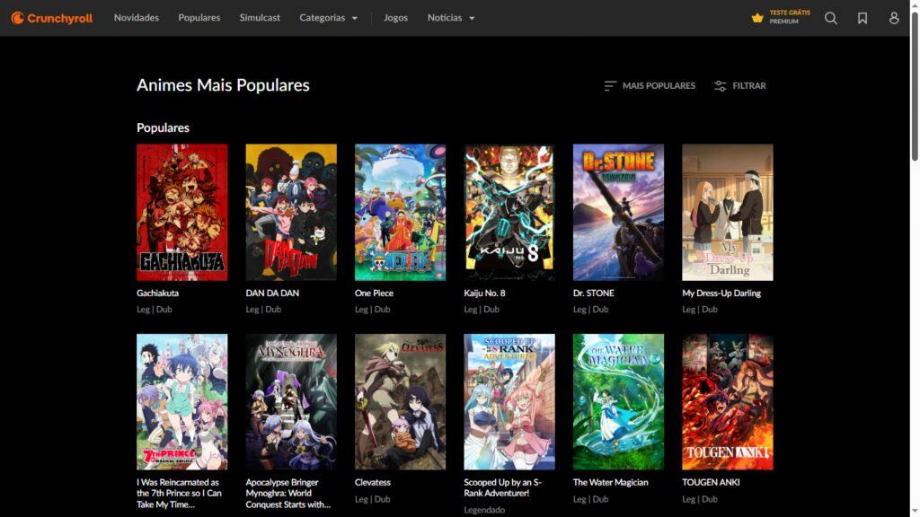Open the user account profile icon
The image size is (920, 517).
coord(894,18)
